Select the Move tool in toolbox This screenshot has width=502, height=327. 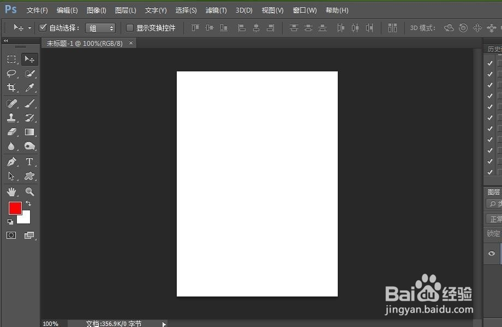pyautogui.click(x=29, y=59)
